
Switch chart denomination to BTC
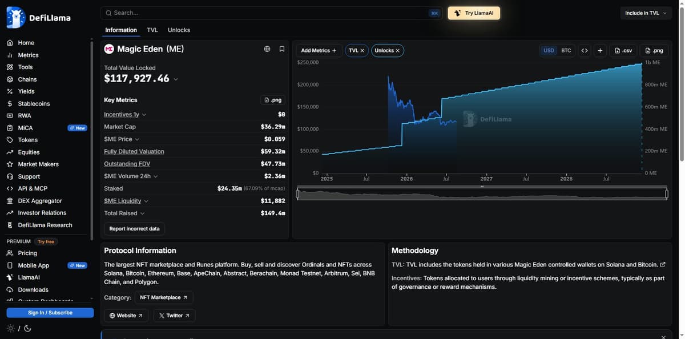pyautogui.click(x=566, y=50)
